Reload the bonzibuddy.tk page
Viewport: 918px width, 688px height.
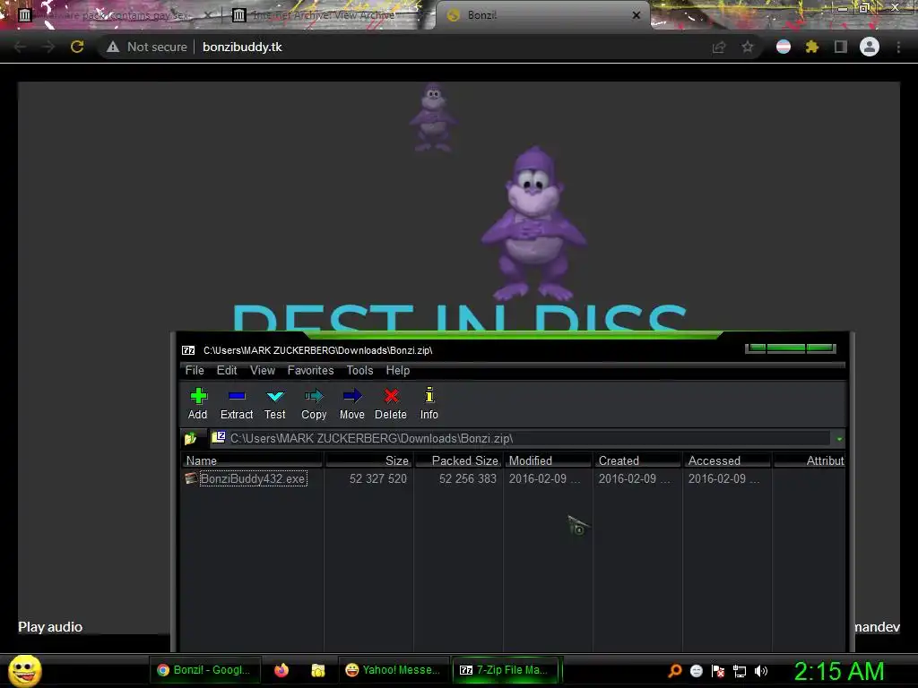tap(77, 47)
